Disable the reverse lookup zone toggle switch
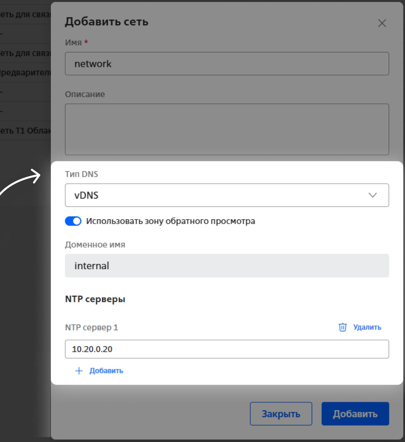 coord(73,221)
